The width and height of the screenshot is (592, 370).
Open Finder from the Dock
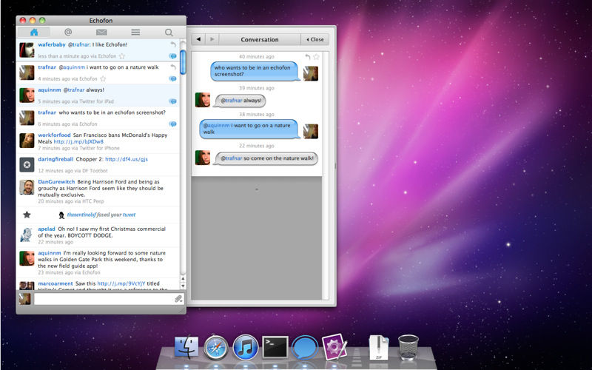coord(186,347)
